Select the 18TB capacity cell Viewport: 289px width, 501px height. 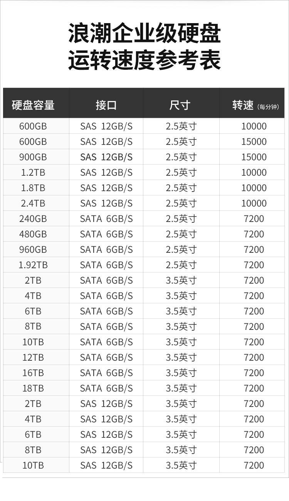[33, 388]
